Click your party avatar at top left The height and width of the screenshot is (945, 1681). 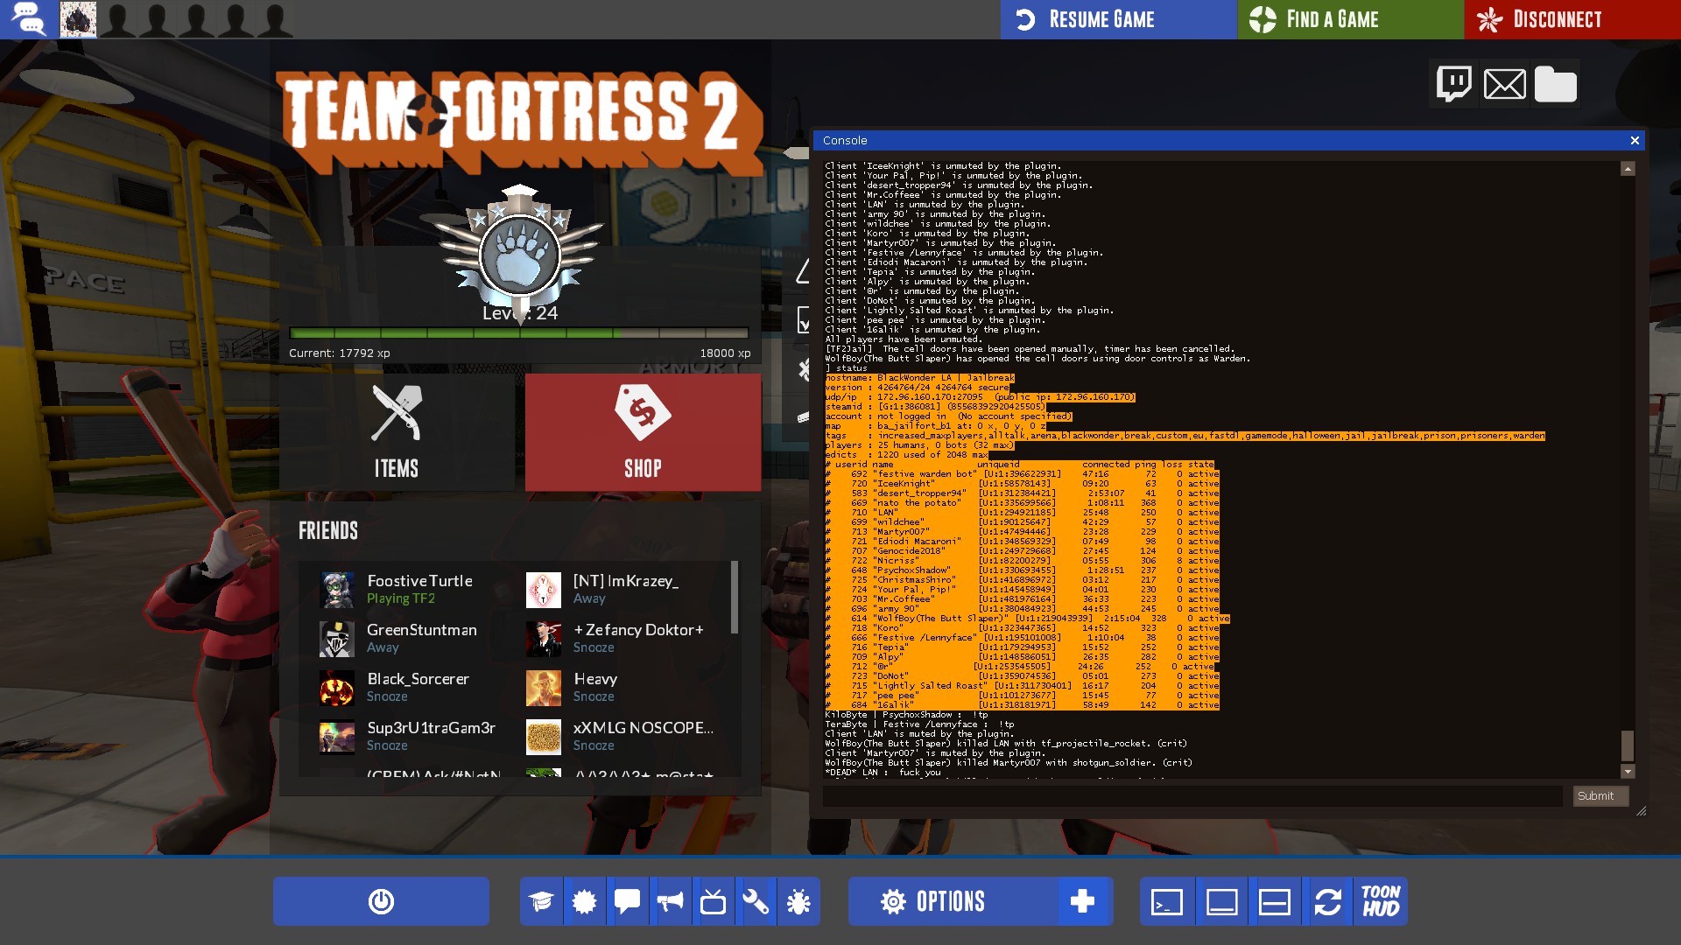pyautogui.click(x=78, y=19)
